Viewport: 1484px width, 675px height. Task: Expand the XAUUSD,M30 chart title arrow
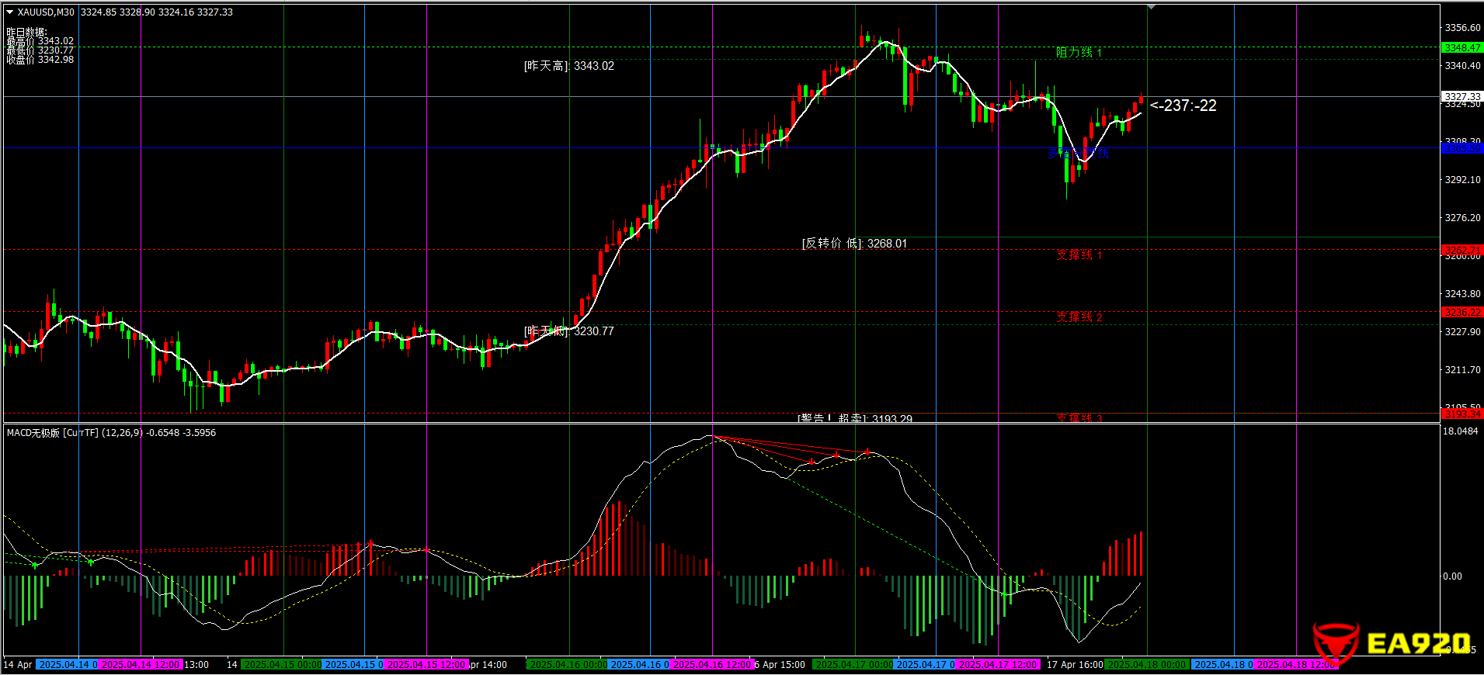tap(10, 12)
